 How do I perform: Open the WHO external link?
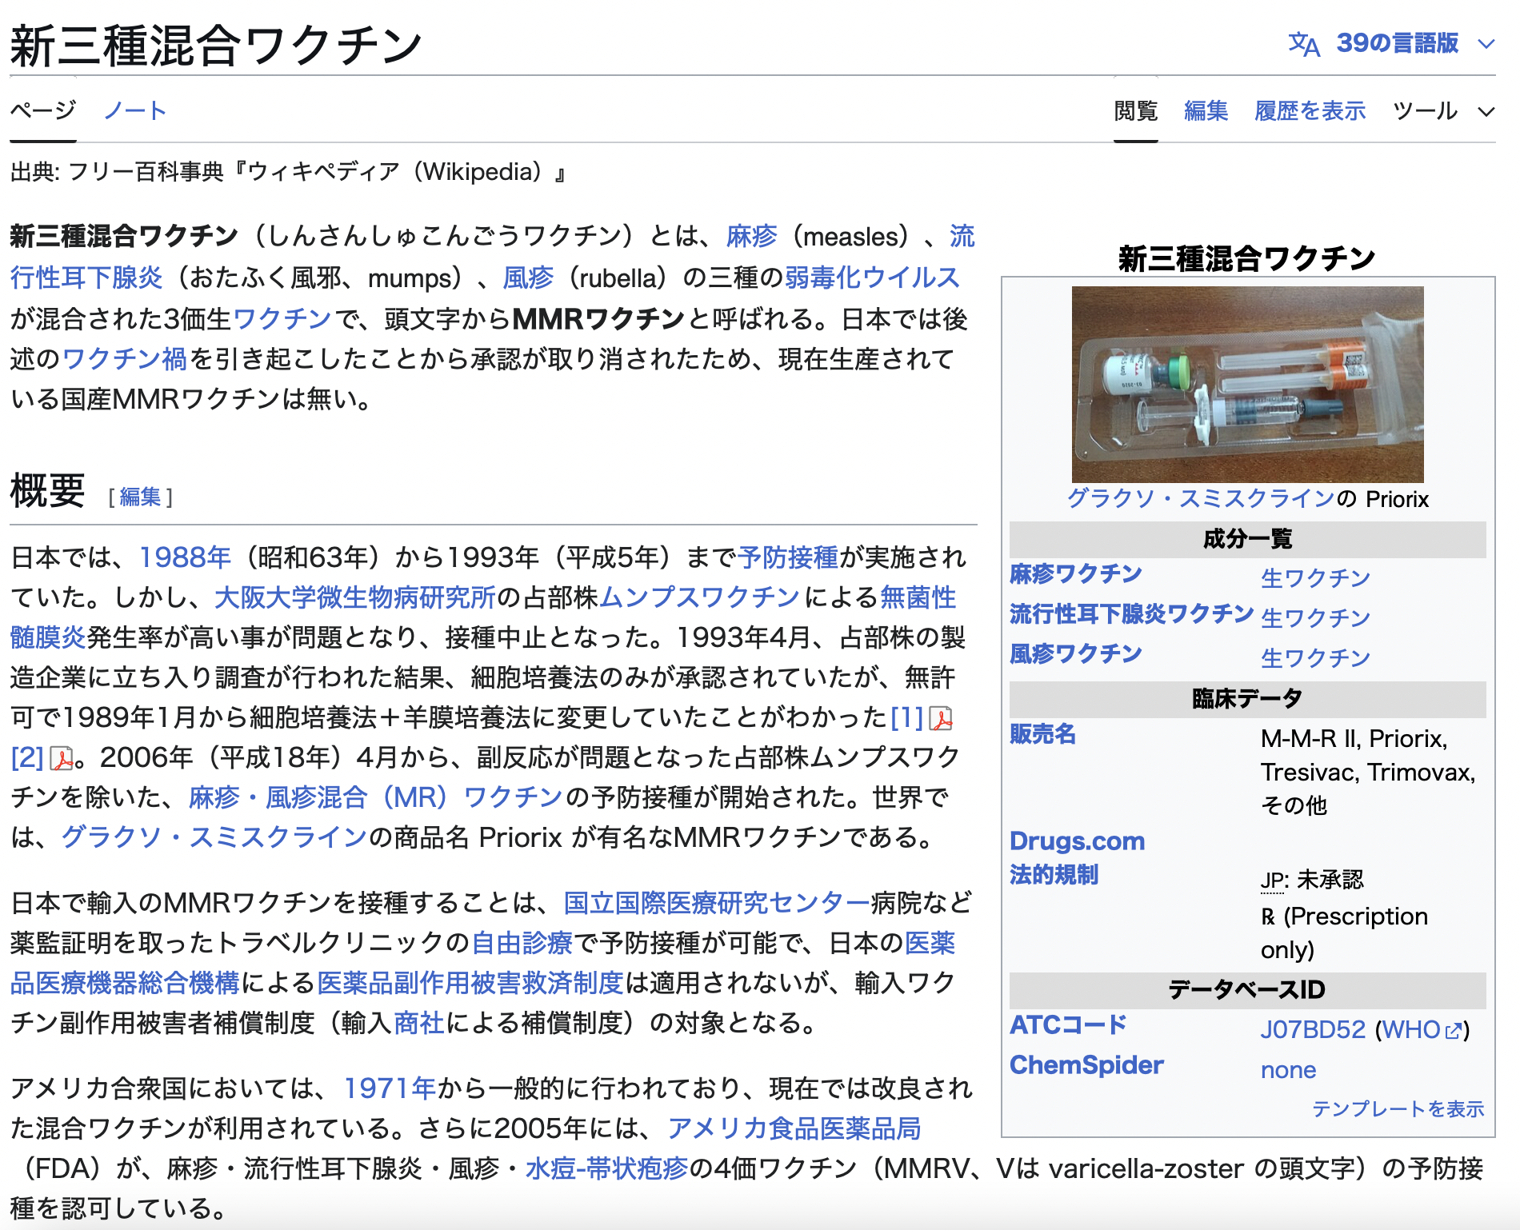tap(1411, 1029)
